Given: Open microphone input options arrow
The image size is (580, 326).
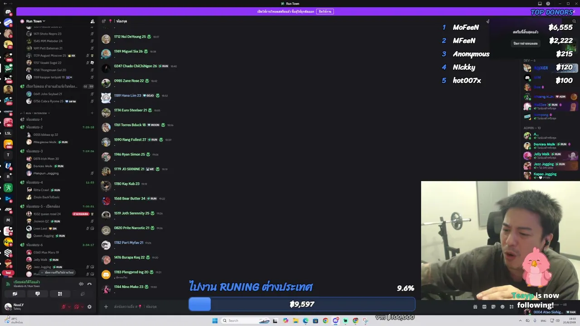Looking at the screenshot, I should pyautogui.click(x=69, y=307).
